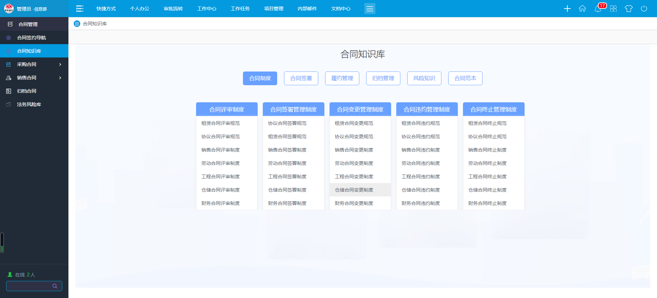Switch to the 合同签署 tab
The width and height of the screenshot is (657, 298).
[301, 78]
